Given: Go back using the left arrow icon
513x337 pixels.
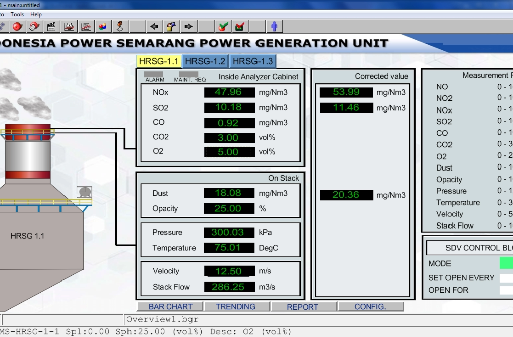Looking at the screenshot, I should [154, 26].
